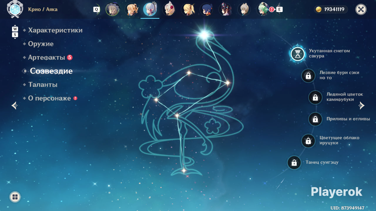Click the Mora balance 19341119
Image resolution: width=376 pixels, height=211 pixels.
[x=334, y=9]
